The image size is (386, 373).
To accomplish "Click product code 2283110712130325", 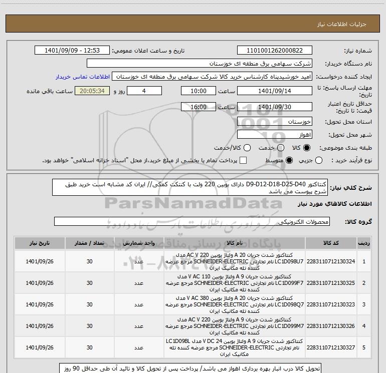I will (x=331, y=283).
